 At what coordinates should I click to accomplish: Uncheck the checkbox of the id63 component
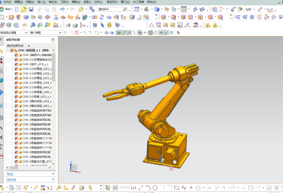pos(16,106)
